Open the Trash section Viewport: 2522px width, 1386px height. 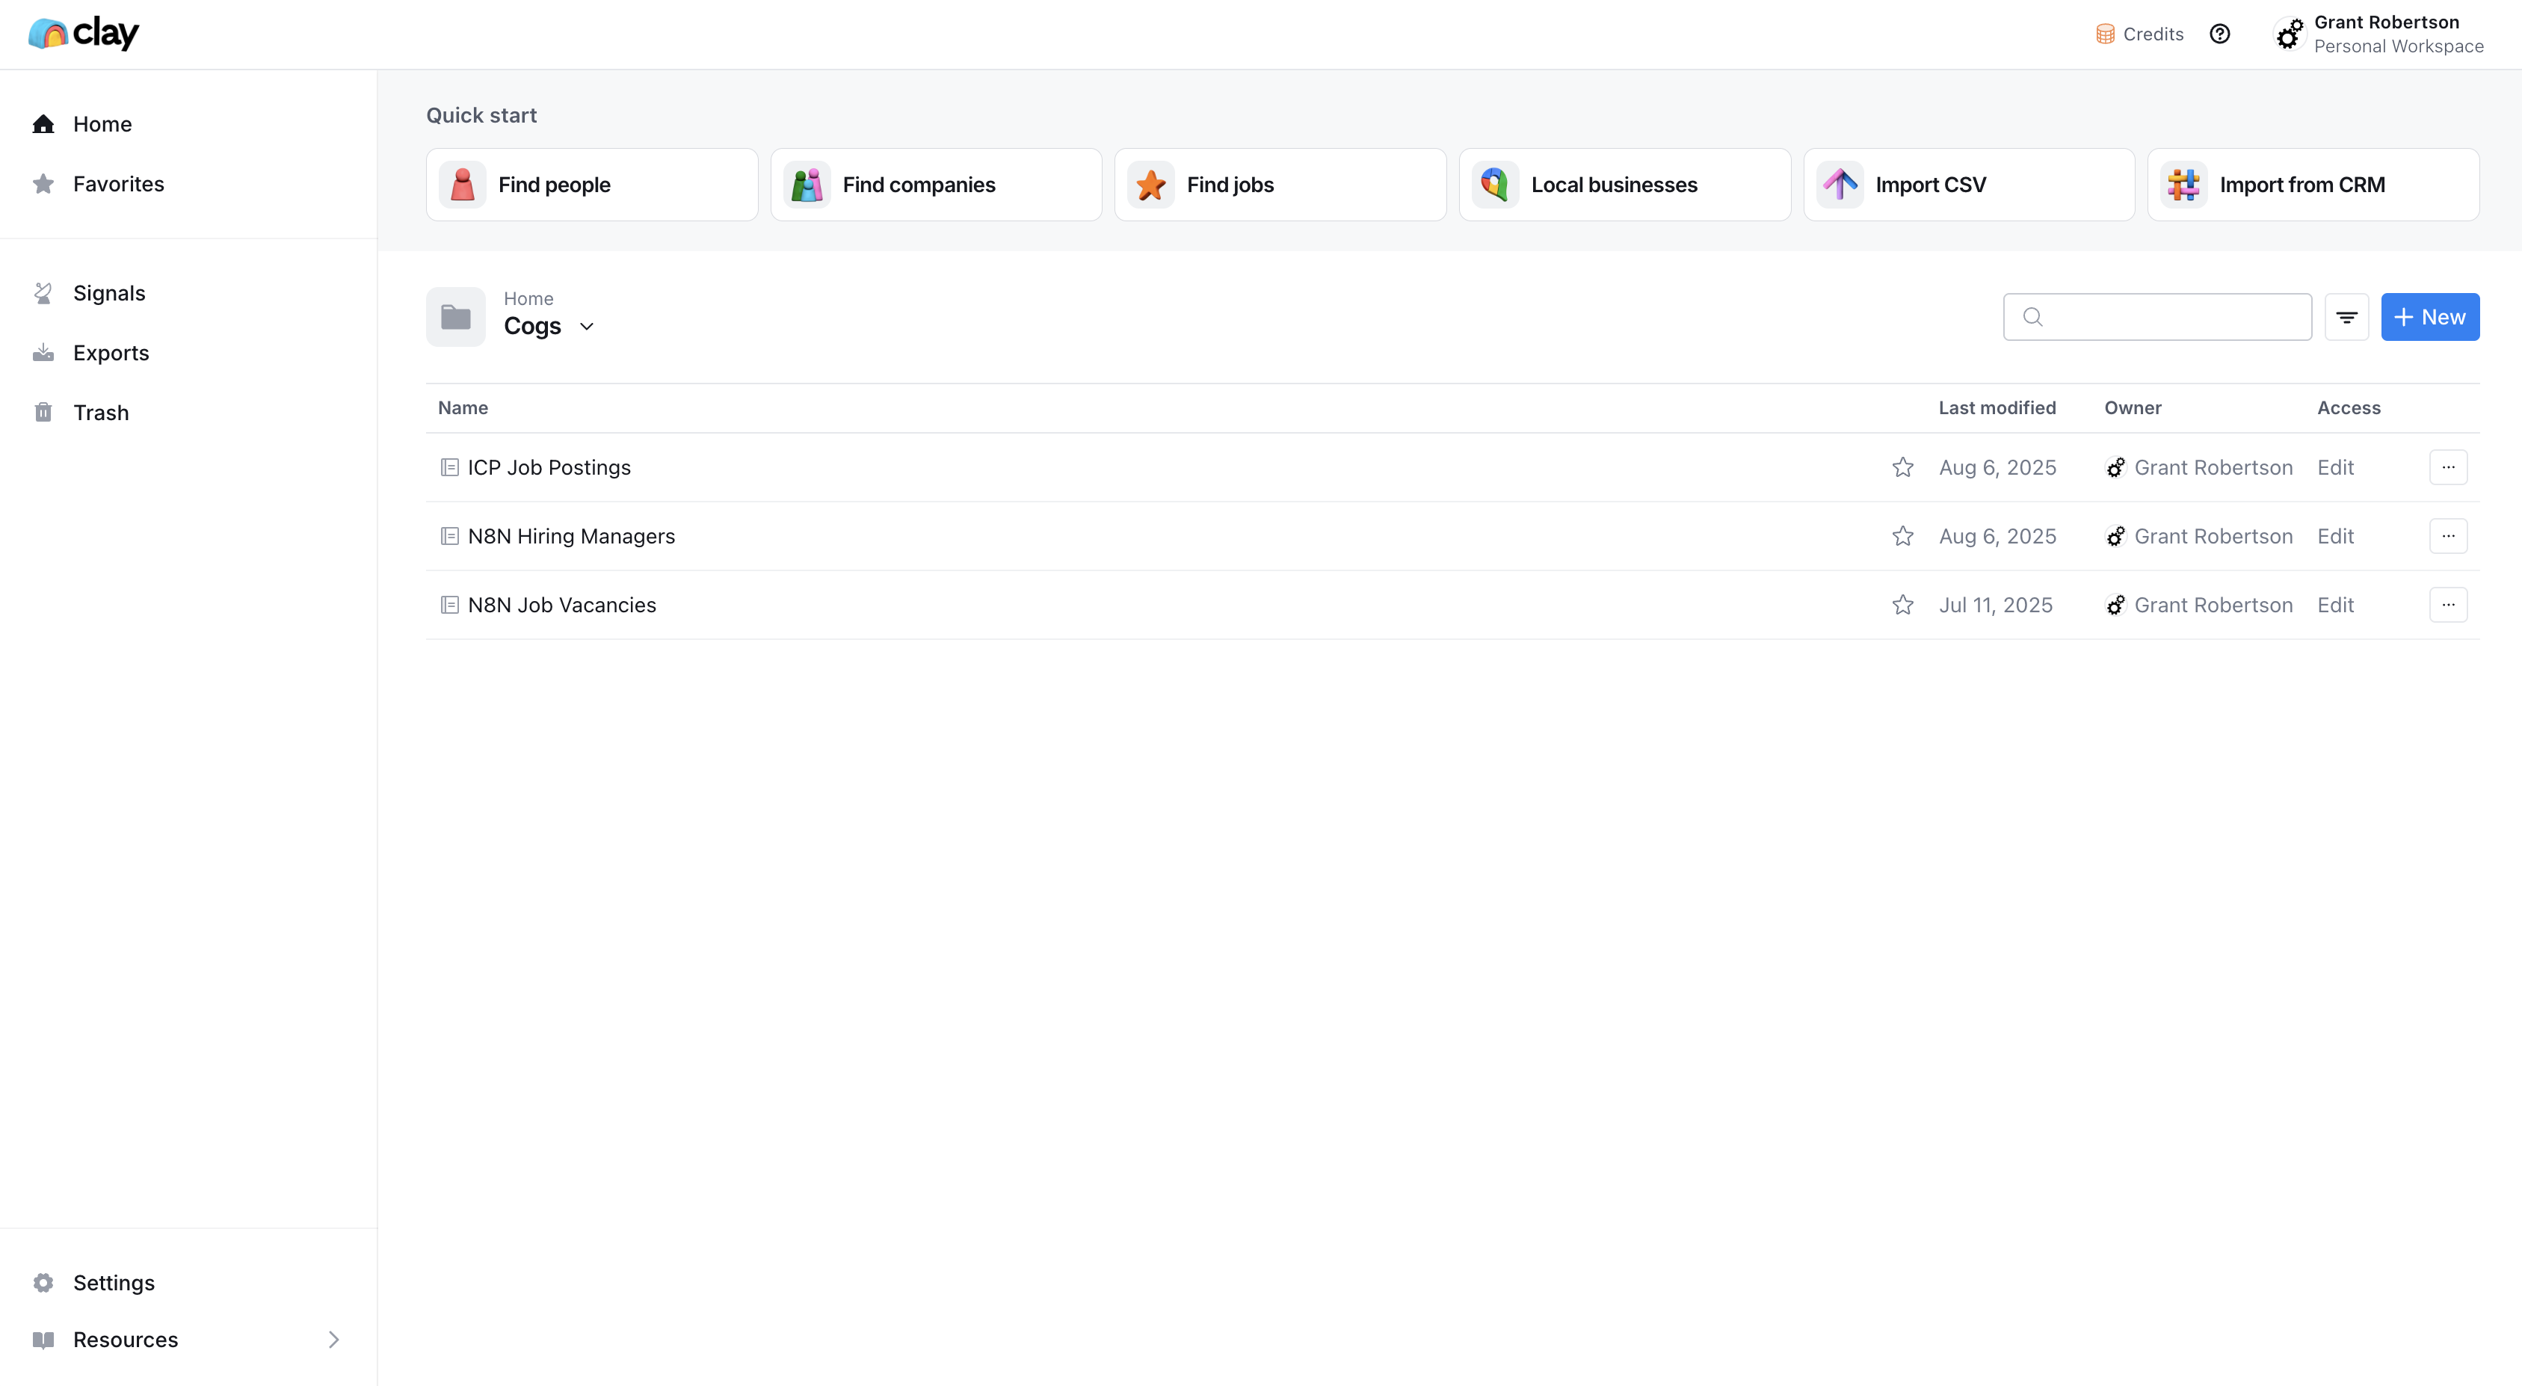[101, 412]
